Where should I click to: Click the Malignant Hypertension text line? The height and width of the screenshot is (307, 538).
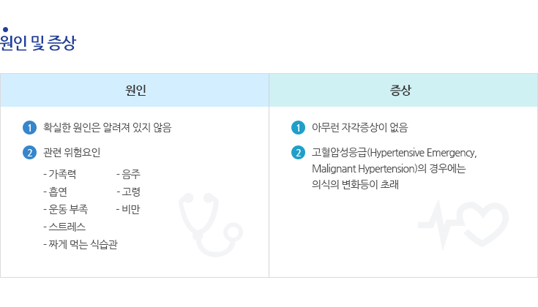[389, 169]
